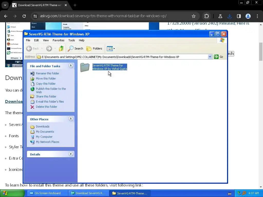Toggle the browser side panel icon
The width and height of the screenshot is (263, 197).
[239, 16]
